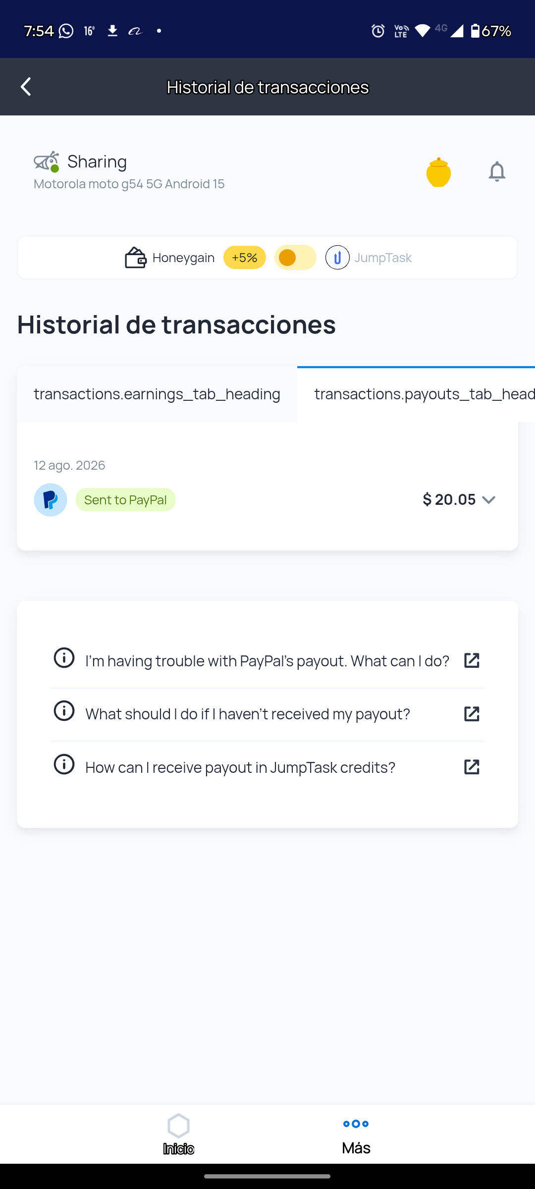Viewport: 535px width, 1189px height.
Task: Tap the Sharing bee status icon
Action: pos(47,162)
